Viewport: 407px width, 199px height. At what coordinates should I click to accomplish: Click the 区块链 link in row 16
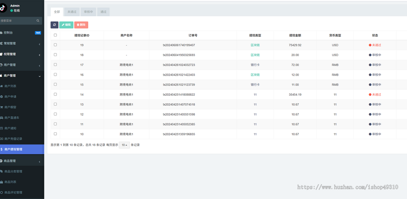(255, 75)
